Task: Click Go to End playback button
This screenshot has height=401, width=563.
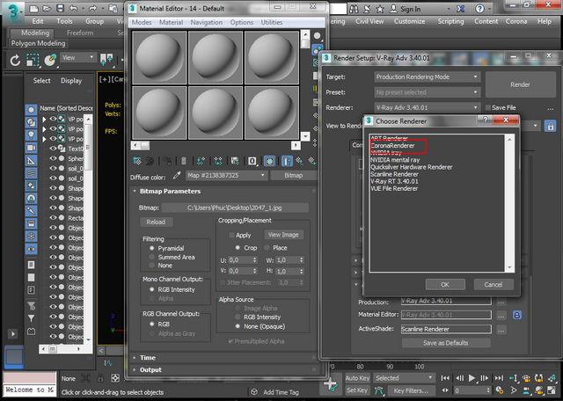Action: click(499, 378)
